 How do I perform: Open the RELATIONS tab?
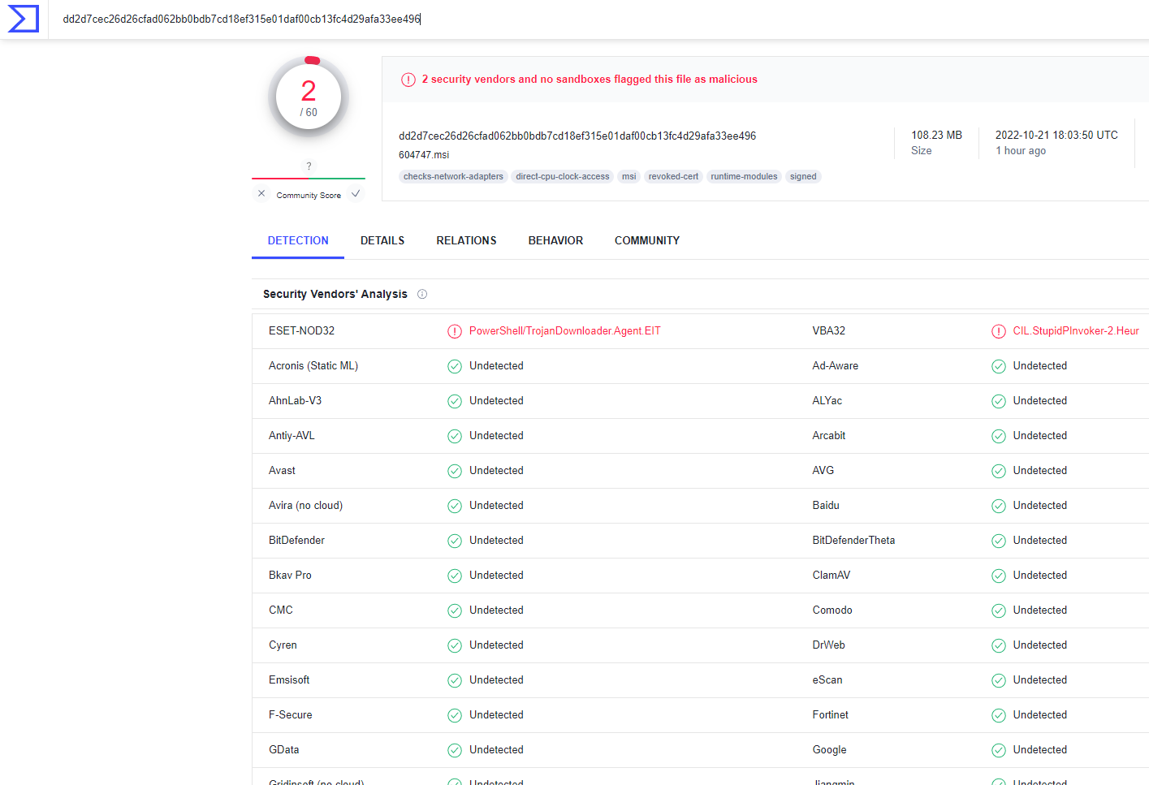pos(466,240)
